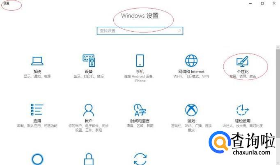Open 时间和语言 clock-language icon
This screenshot has width=280, height=165.
tap(140, 110)
